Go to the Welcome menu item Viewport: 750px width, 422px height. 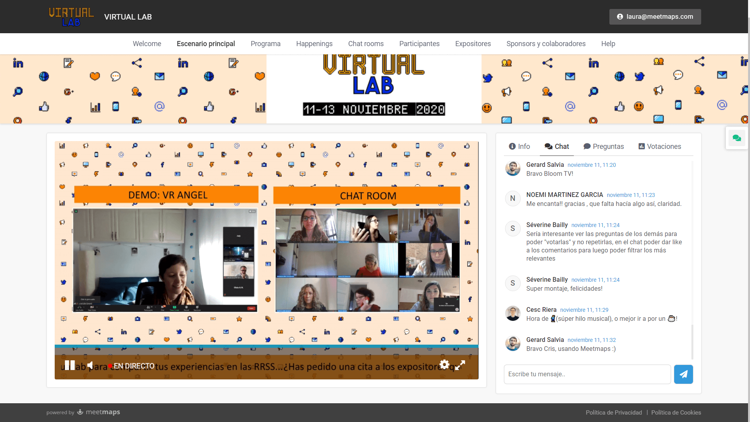(147, 44)
